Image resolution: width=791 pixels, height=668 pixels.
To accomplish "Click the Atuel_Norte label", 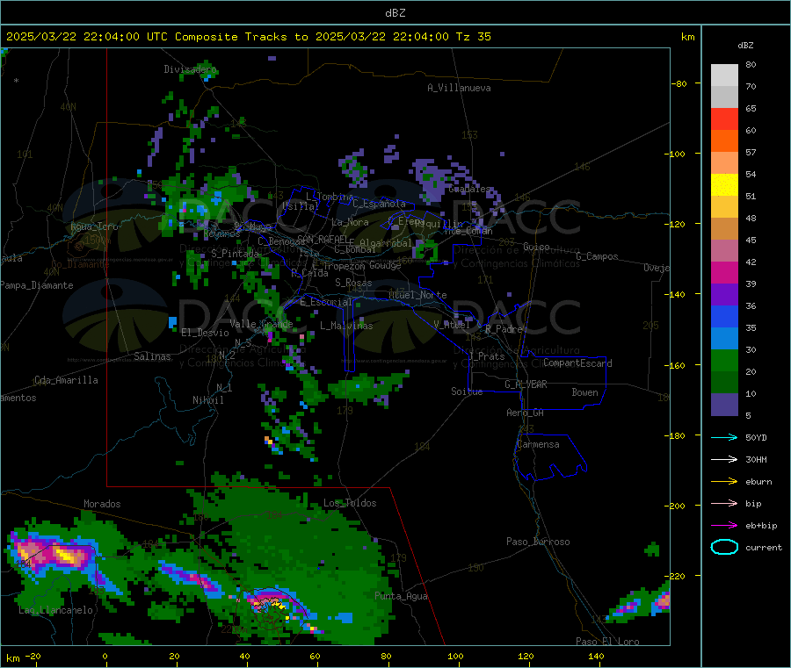I will (x=417, y=295).
